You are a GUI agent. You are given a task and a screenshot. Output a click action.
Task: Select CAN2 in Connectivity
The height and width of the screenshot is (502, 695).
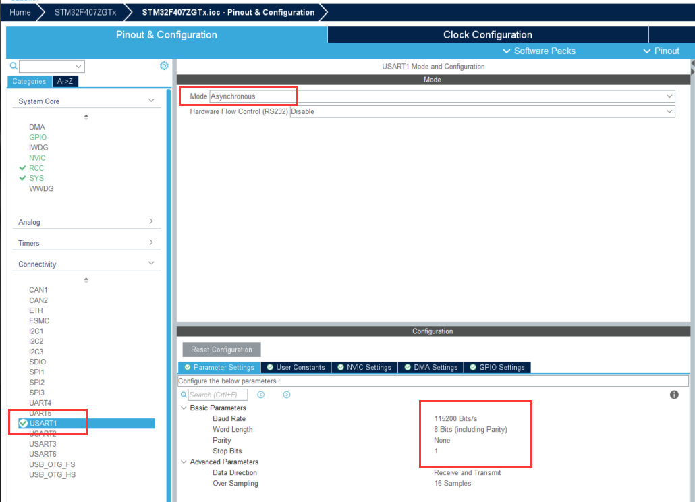[x=38, y=300]
